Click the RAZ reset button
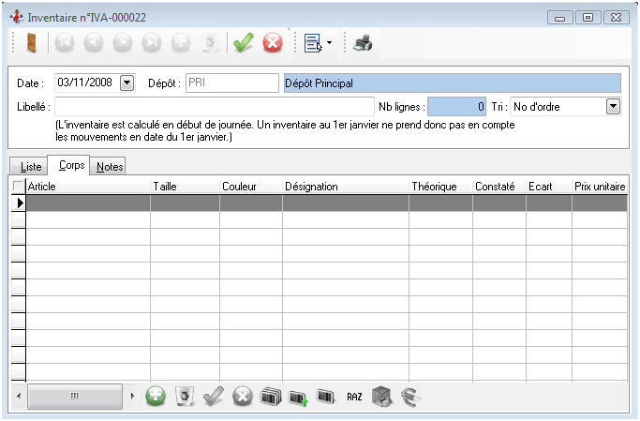 [354, 397]
